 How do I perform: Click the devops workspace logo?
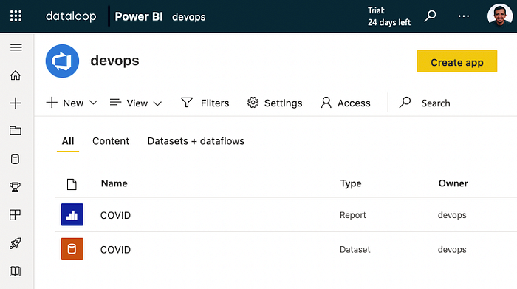[x=62, y=61]
